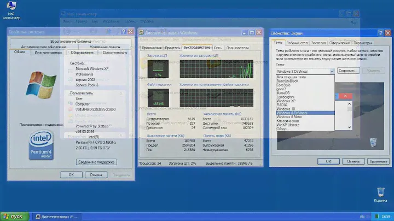
Task: Switch to Имя компьютера tab
Action: pos(47,53)
